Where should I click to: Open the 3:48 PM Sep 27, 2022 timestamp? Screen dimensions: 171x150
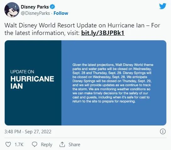[28, 132]
